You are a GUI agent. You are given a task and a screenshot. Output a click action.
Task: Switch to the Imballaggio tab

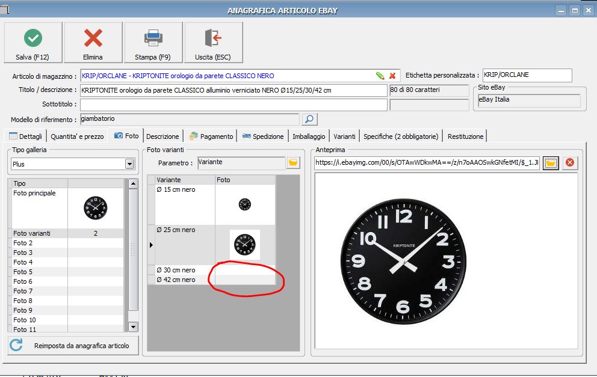pyautogui.click(x=309, y=136)
